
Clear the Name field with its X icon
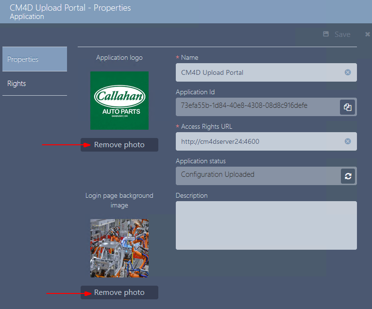(348, 72)
